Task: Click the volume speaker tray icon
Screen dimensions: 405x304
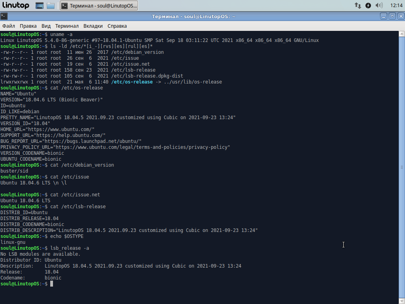Action: [379, 6]
